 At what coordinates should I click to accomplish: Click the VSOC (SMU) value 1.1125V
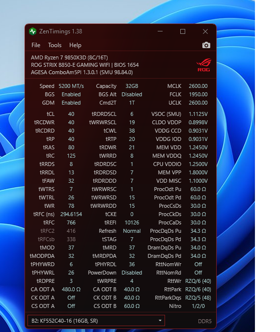coord(198,114)
